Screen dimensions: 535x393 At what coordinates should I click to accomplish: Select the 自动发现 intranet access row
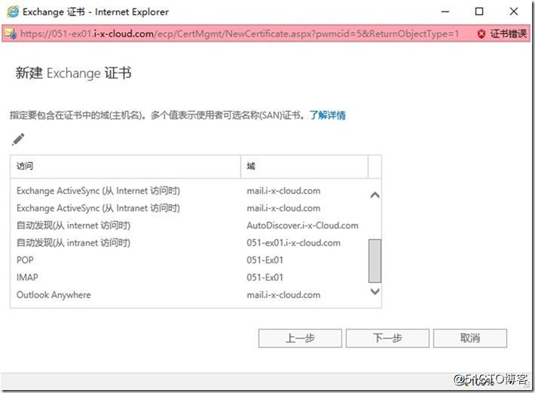point(189,243)
